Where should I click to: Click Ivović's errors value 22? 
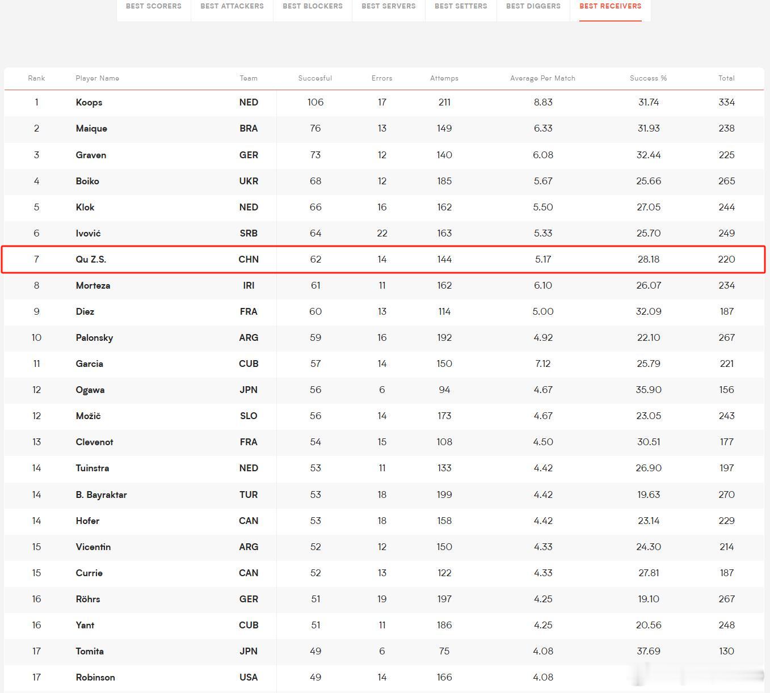point(382,233)
